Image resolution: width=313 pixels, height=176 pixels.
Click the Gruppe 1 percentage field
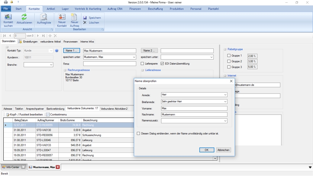pos(252,56)
